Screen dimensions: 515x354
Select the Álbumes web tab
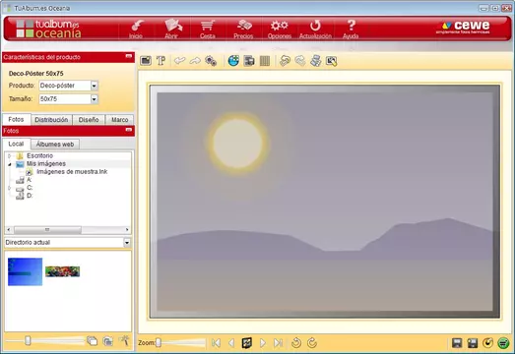click(55, 144)
